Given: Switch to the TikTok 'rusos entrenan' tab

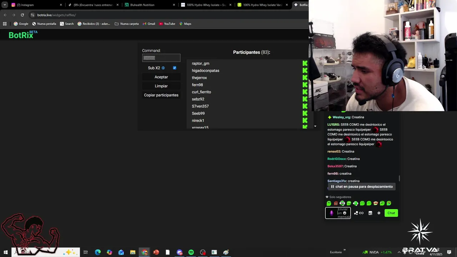Looking at the screenshot, I should (x=93, y=5).
